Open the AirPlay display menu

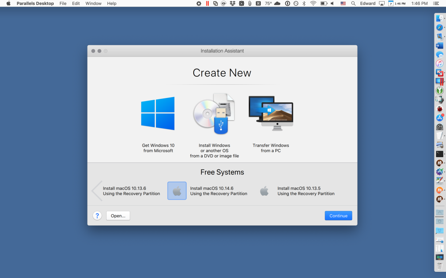tap(382, 4)
